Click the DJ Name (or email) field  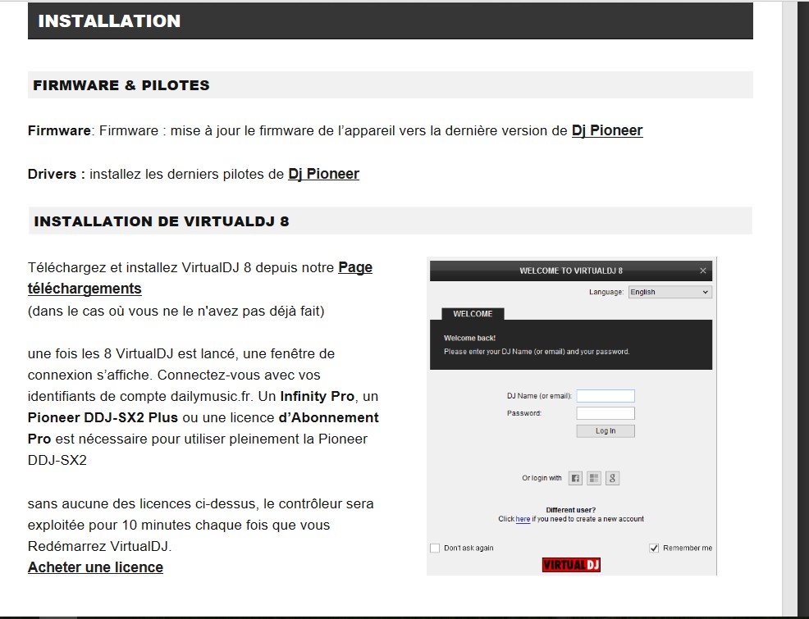tap(606, 396)
